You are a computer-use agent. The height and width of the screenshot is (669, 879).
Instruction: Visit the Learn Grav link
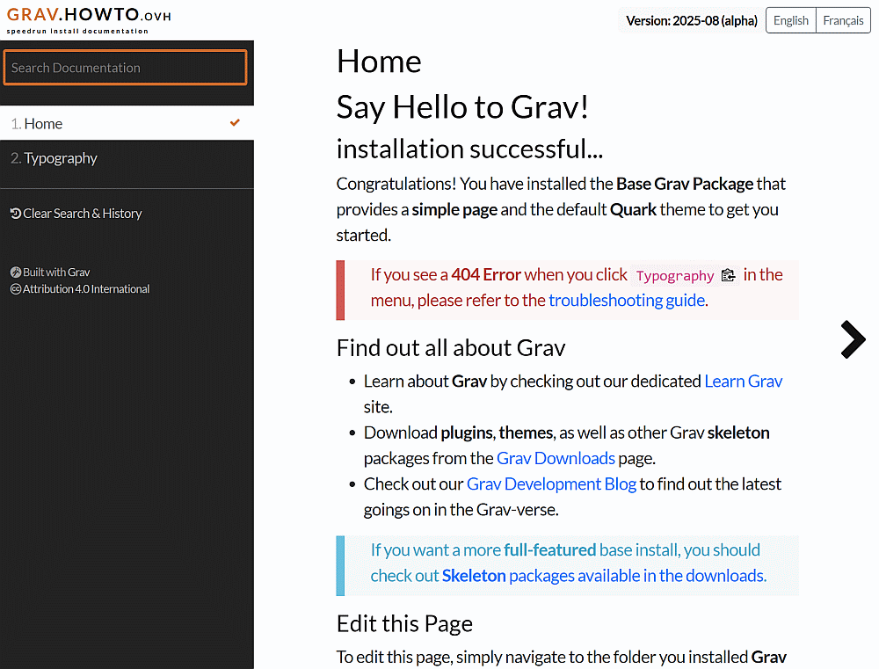tap(743, 381)
